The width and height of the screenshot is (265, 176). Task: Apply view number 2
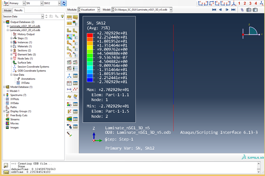coord(245,3)
